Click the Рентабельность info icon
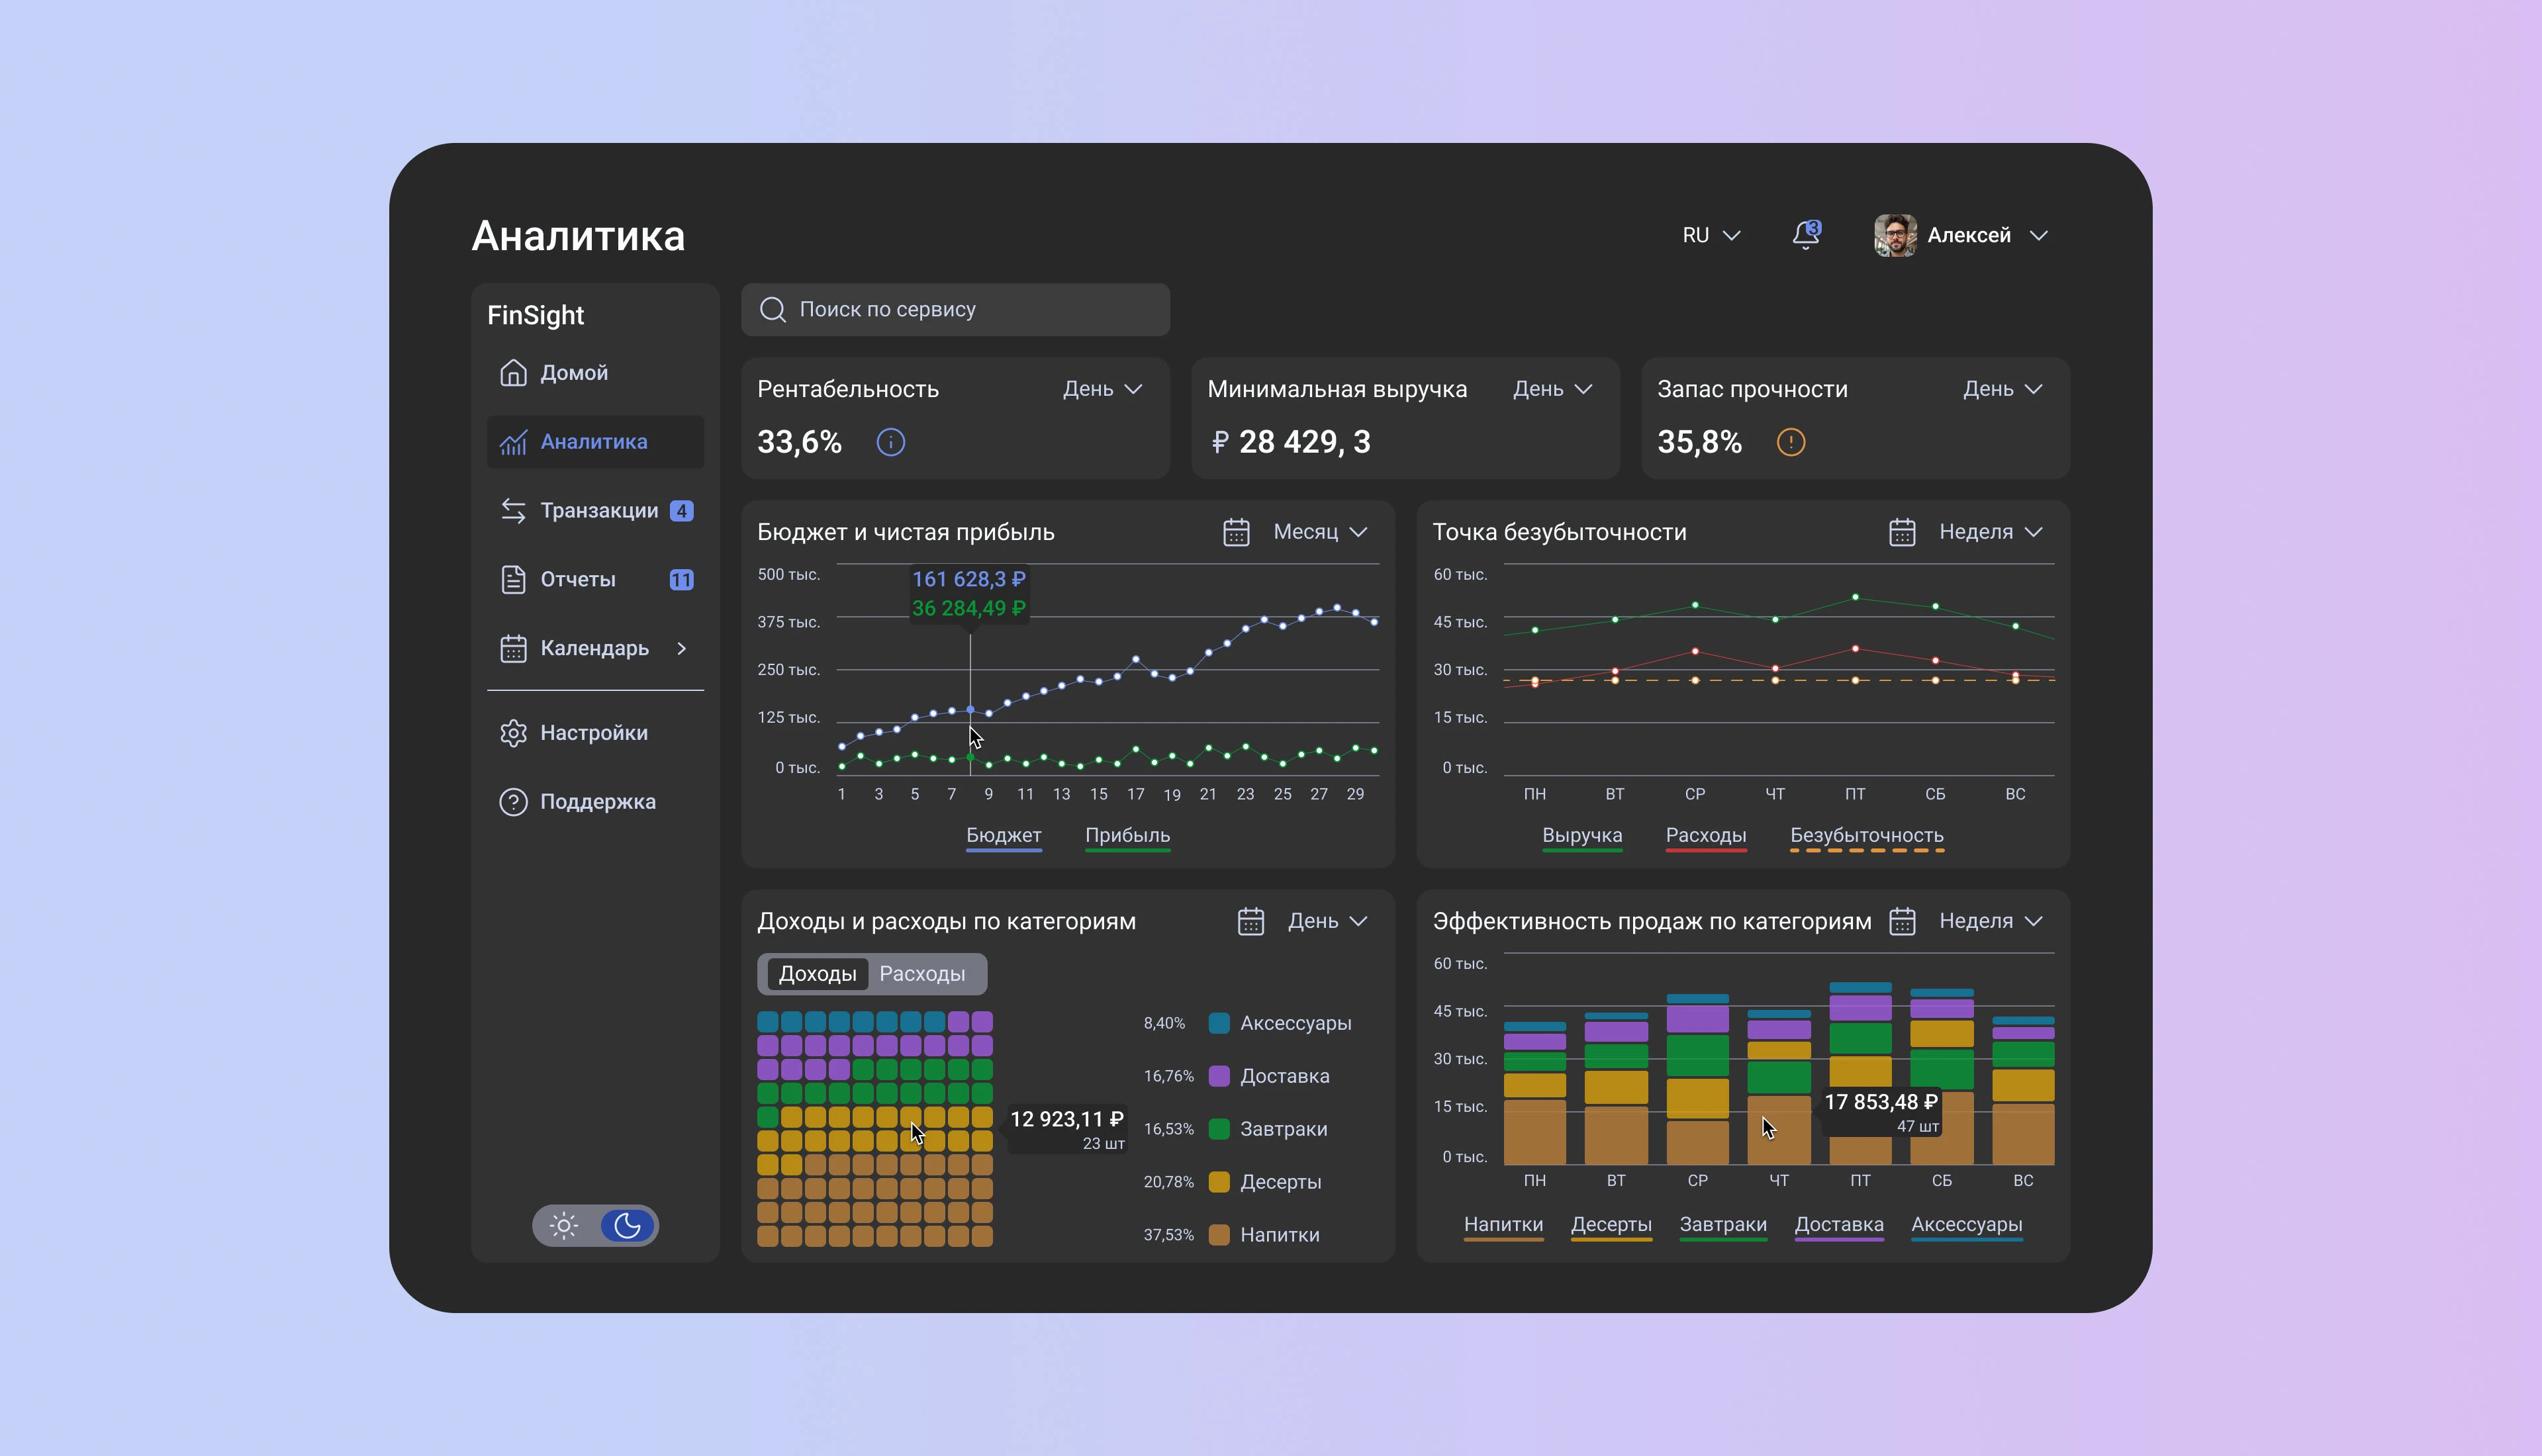 click(890, 442)
